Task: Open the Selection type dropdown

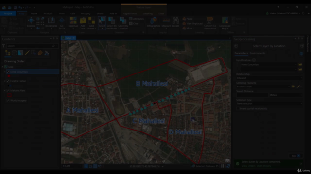Action: (x=270, y=103)
